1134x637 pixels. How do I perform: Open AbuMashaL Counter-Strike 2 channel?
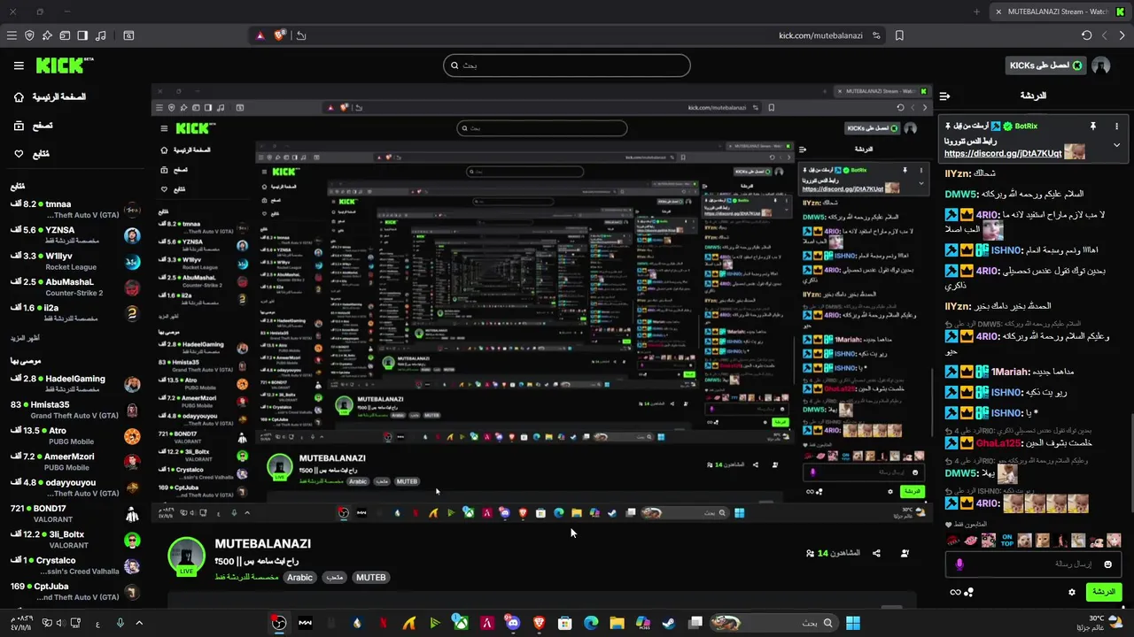tap(75, 287)
